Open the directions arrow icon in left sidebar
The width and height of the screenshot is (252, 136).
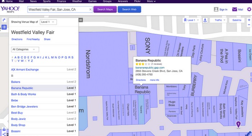pos(4,20)
